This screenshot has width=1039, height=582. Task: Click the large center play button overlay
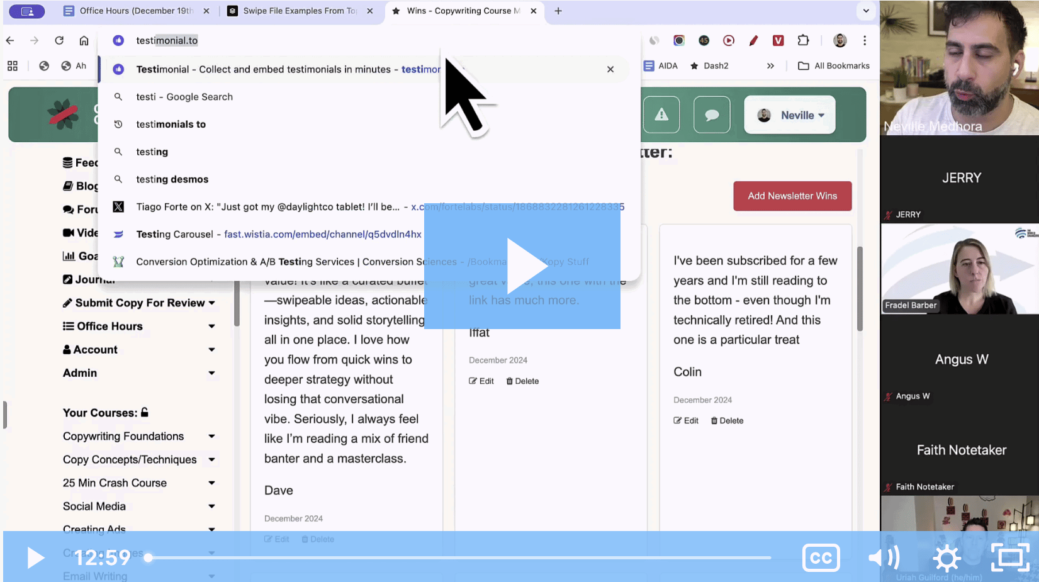pos(522,266)
